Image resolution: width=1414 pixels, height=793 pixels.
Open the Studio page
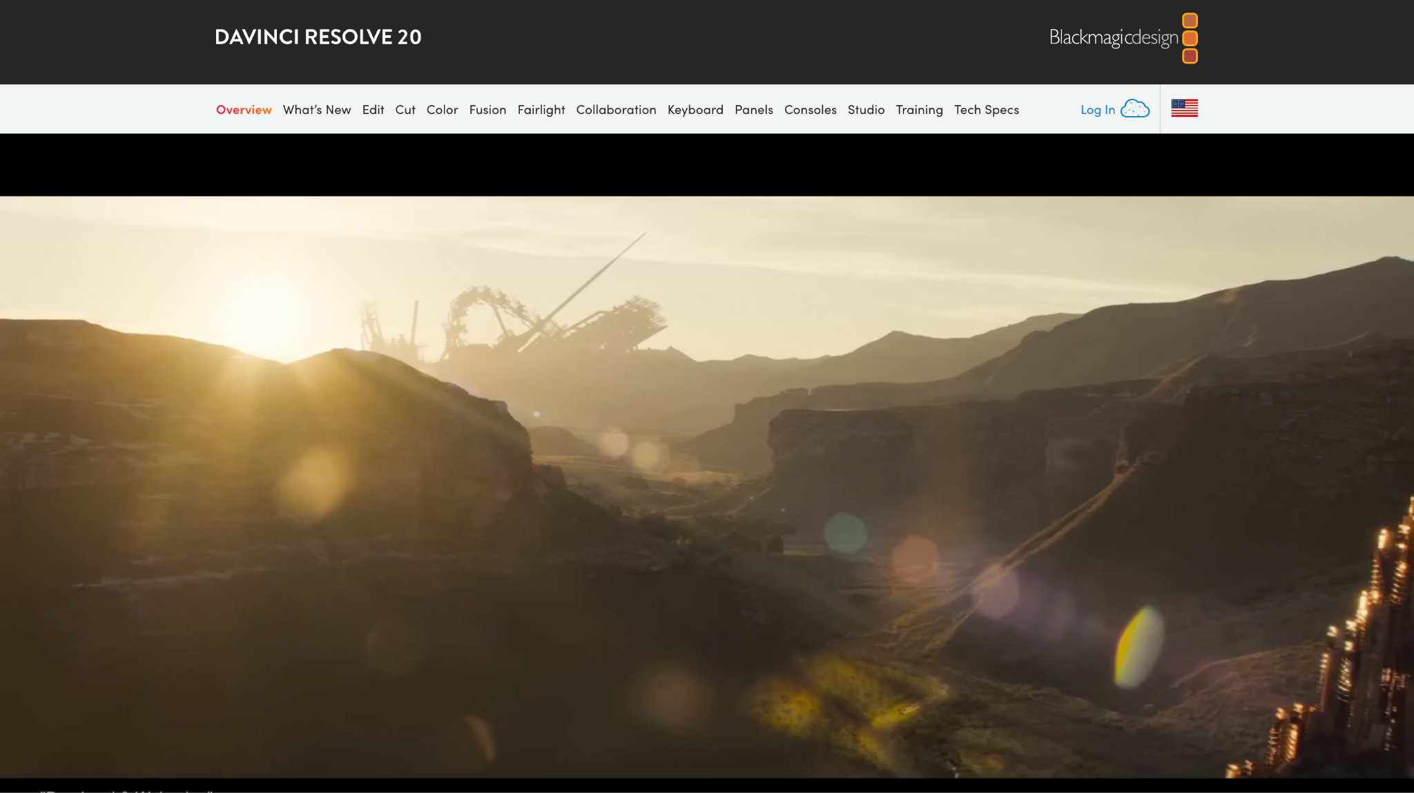pos(866,109)
